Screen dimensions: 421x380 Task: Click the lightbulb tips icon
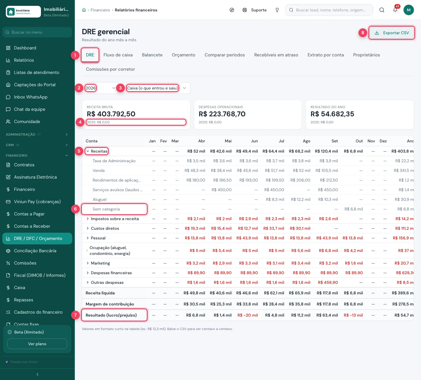coord(277,10)
